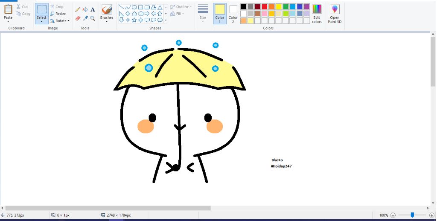Select the Eraser tool
437x221 pixels.
click(78, 18)
